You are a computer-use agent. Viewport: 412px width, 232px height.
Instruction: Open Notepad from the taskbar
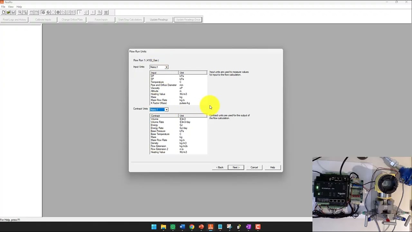[220, 227]
